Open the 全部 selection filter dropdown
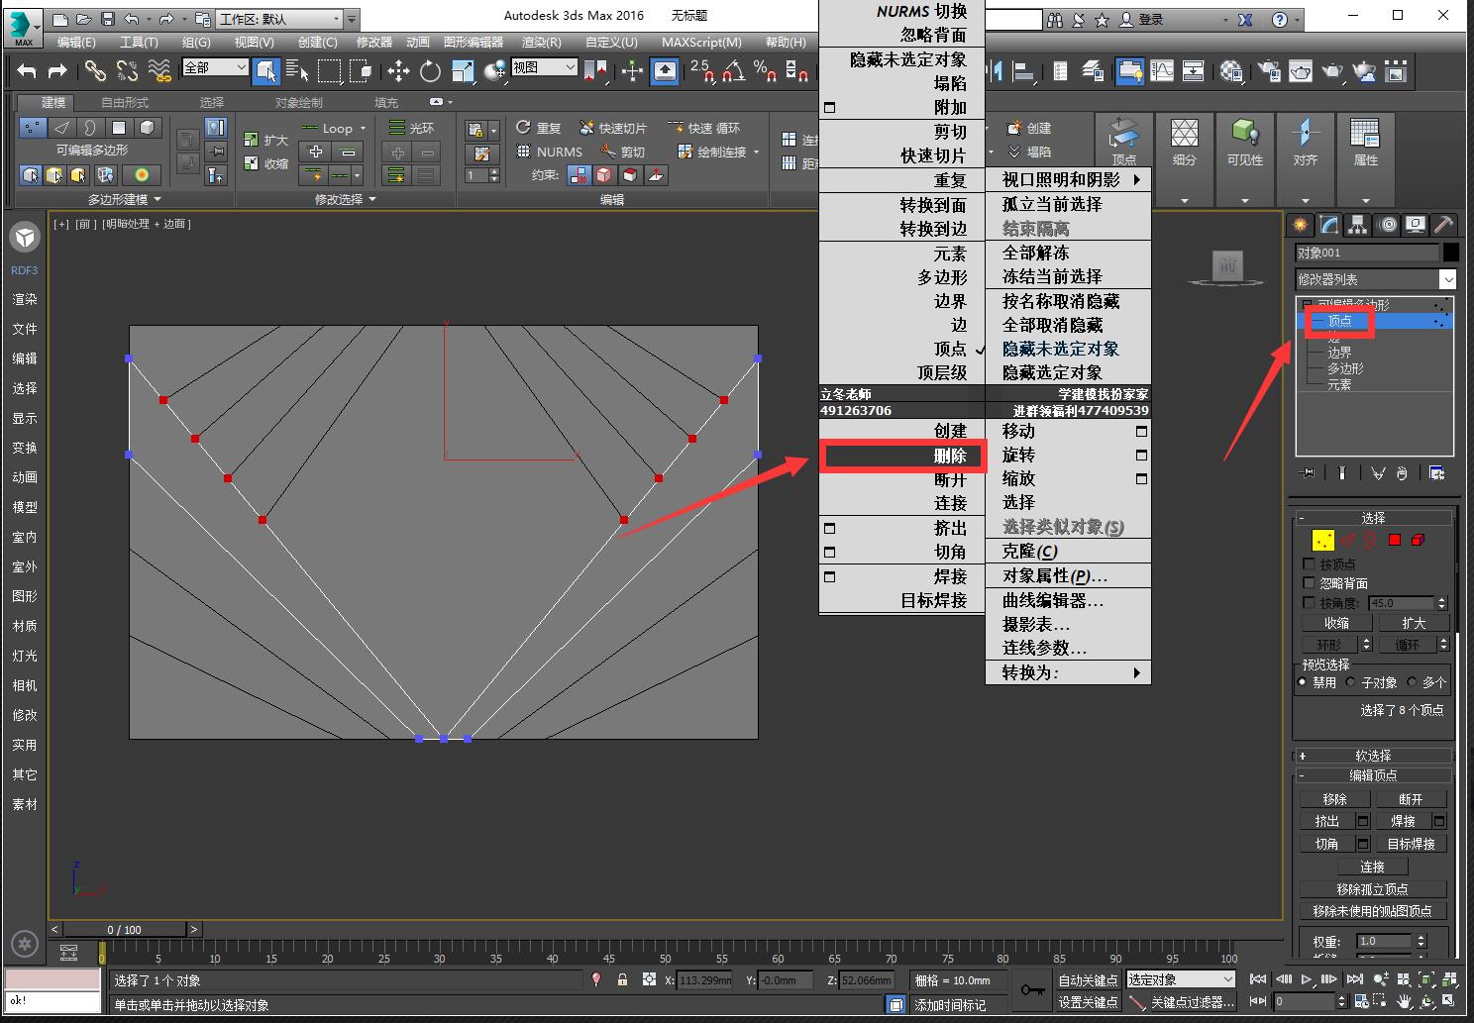Image resolution: width=1474 pixels, height=1023 pixels. [x=215, y=67]
